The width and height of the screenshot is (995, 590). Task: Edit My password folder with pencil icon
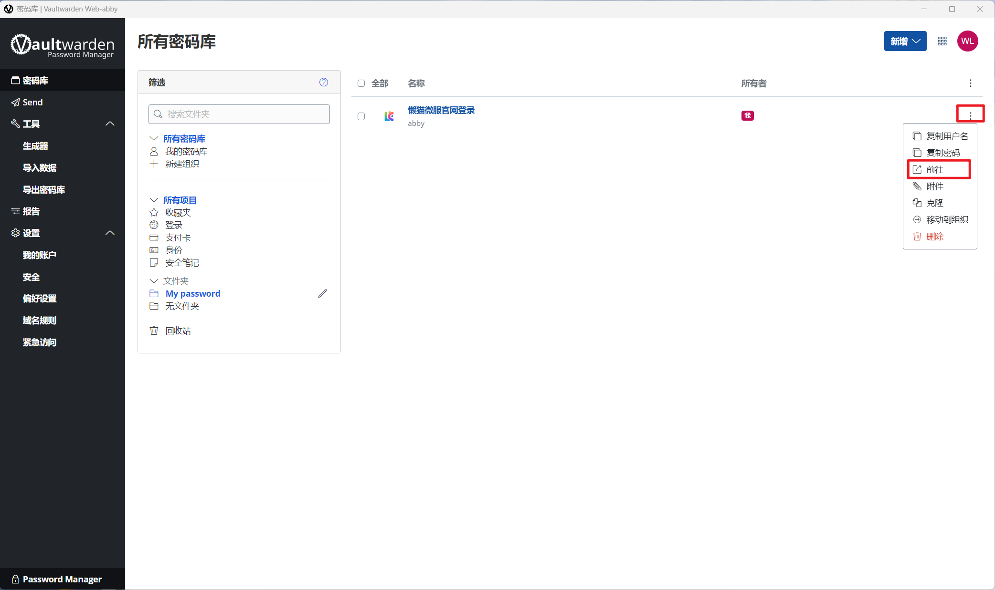323,293
